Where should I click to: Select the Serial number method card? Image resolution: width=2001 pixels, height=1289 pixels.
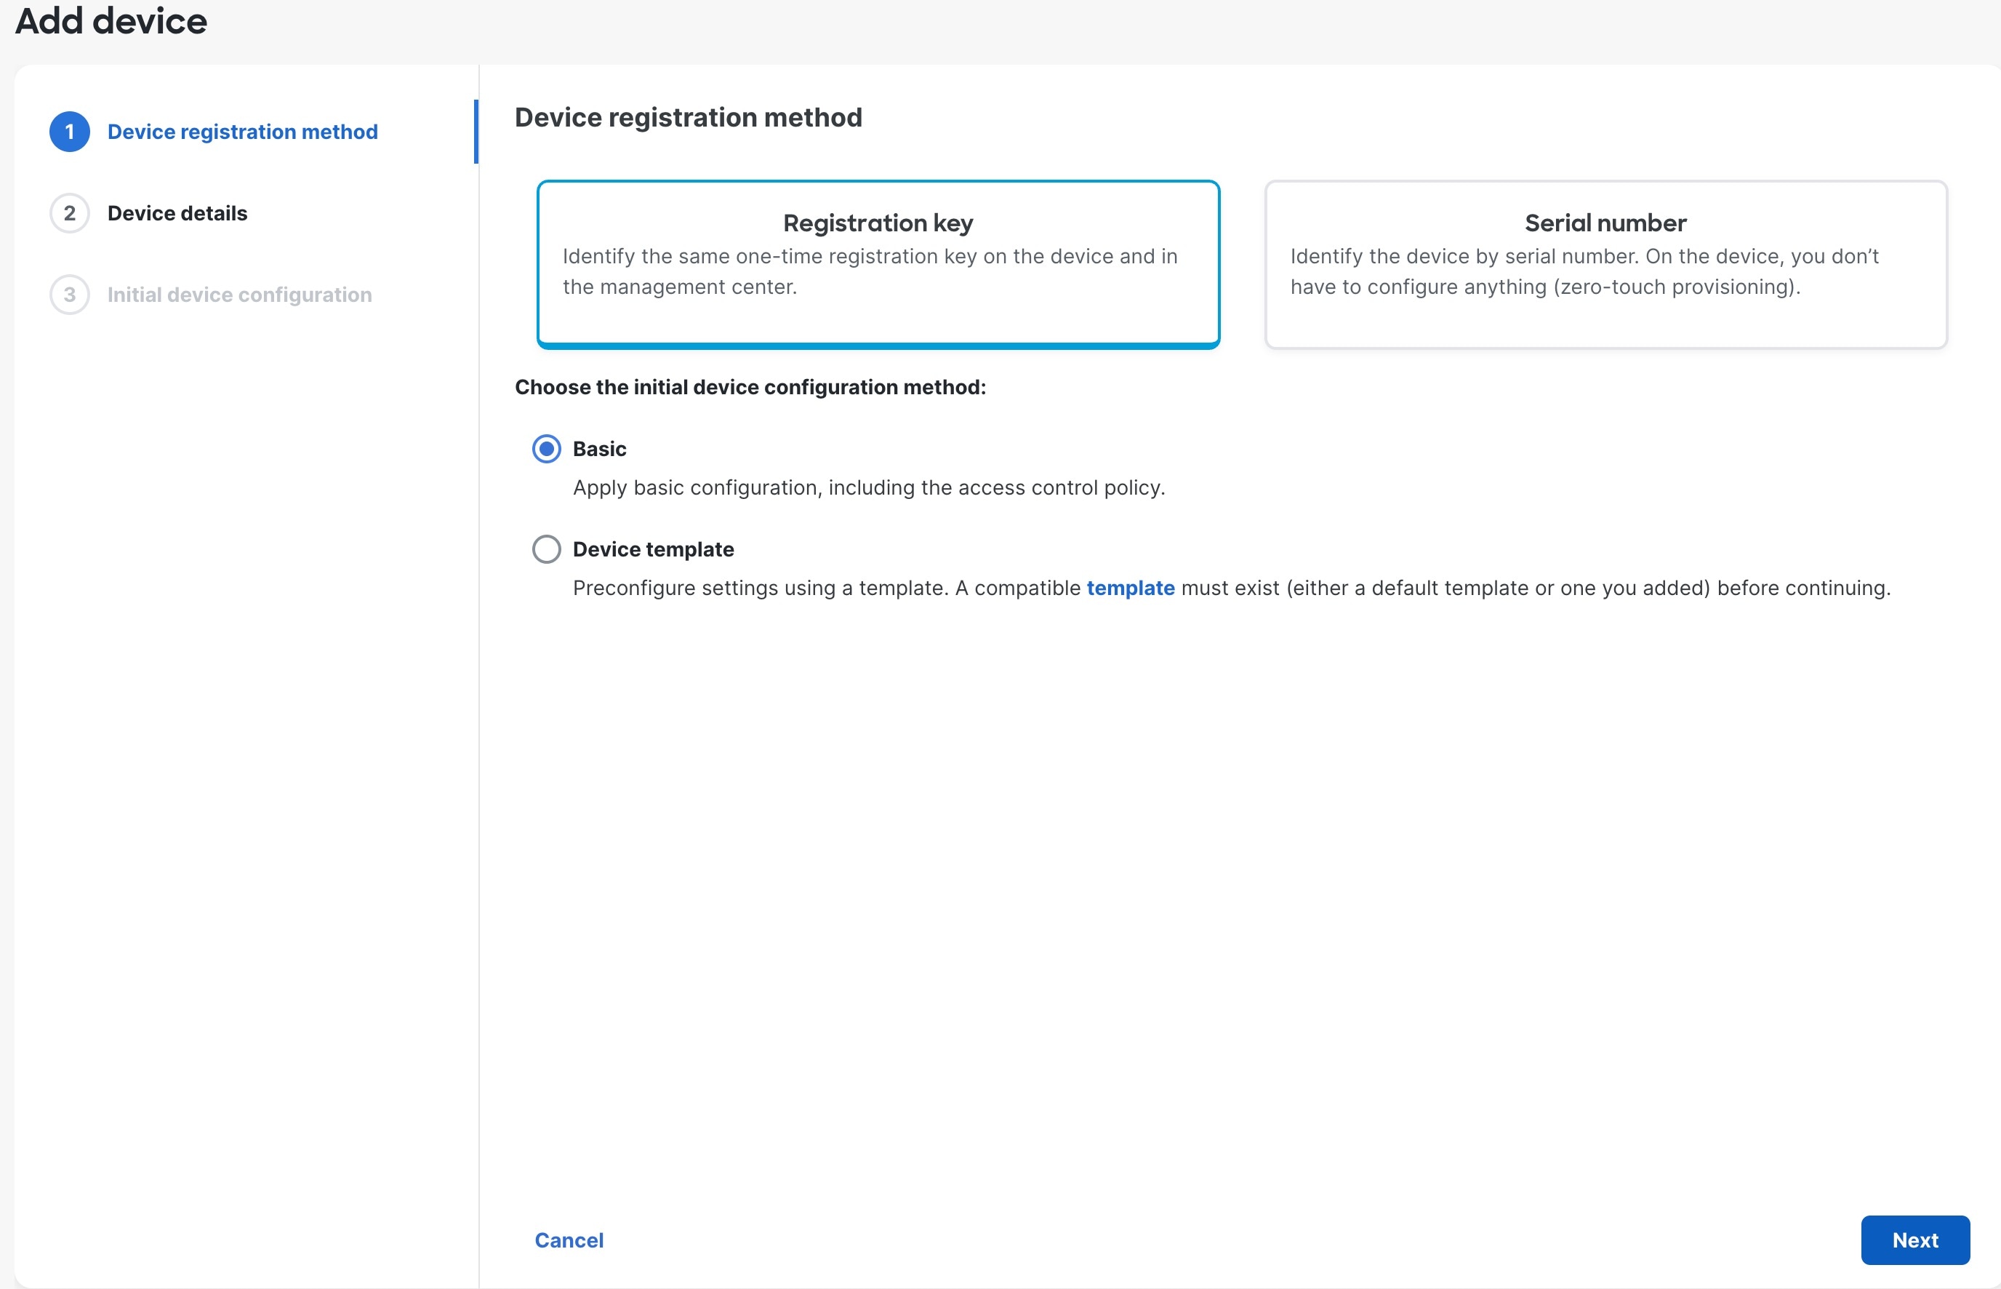point(1605,263)
